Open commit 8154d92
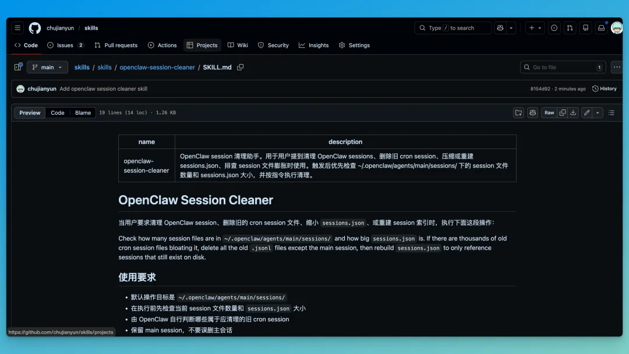629x354 pixels. [x=540, y=89]
